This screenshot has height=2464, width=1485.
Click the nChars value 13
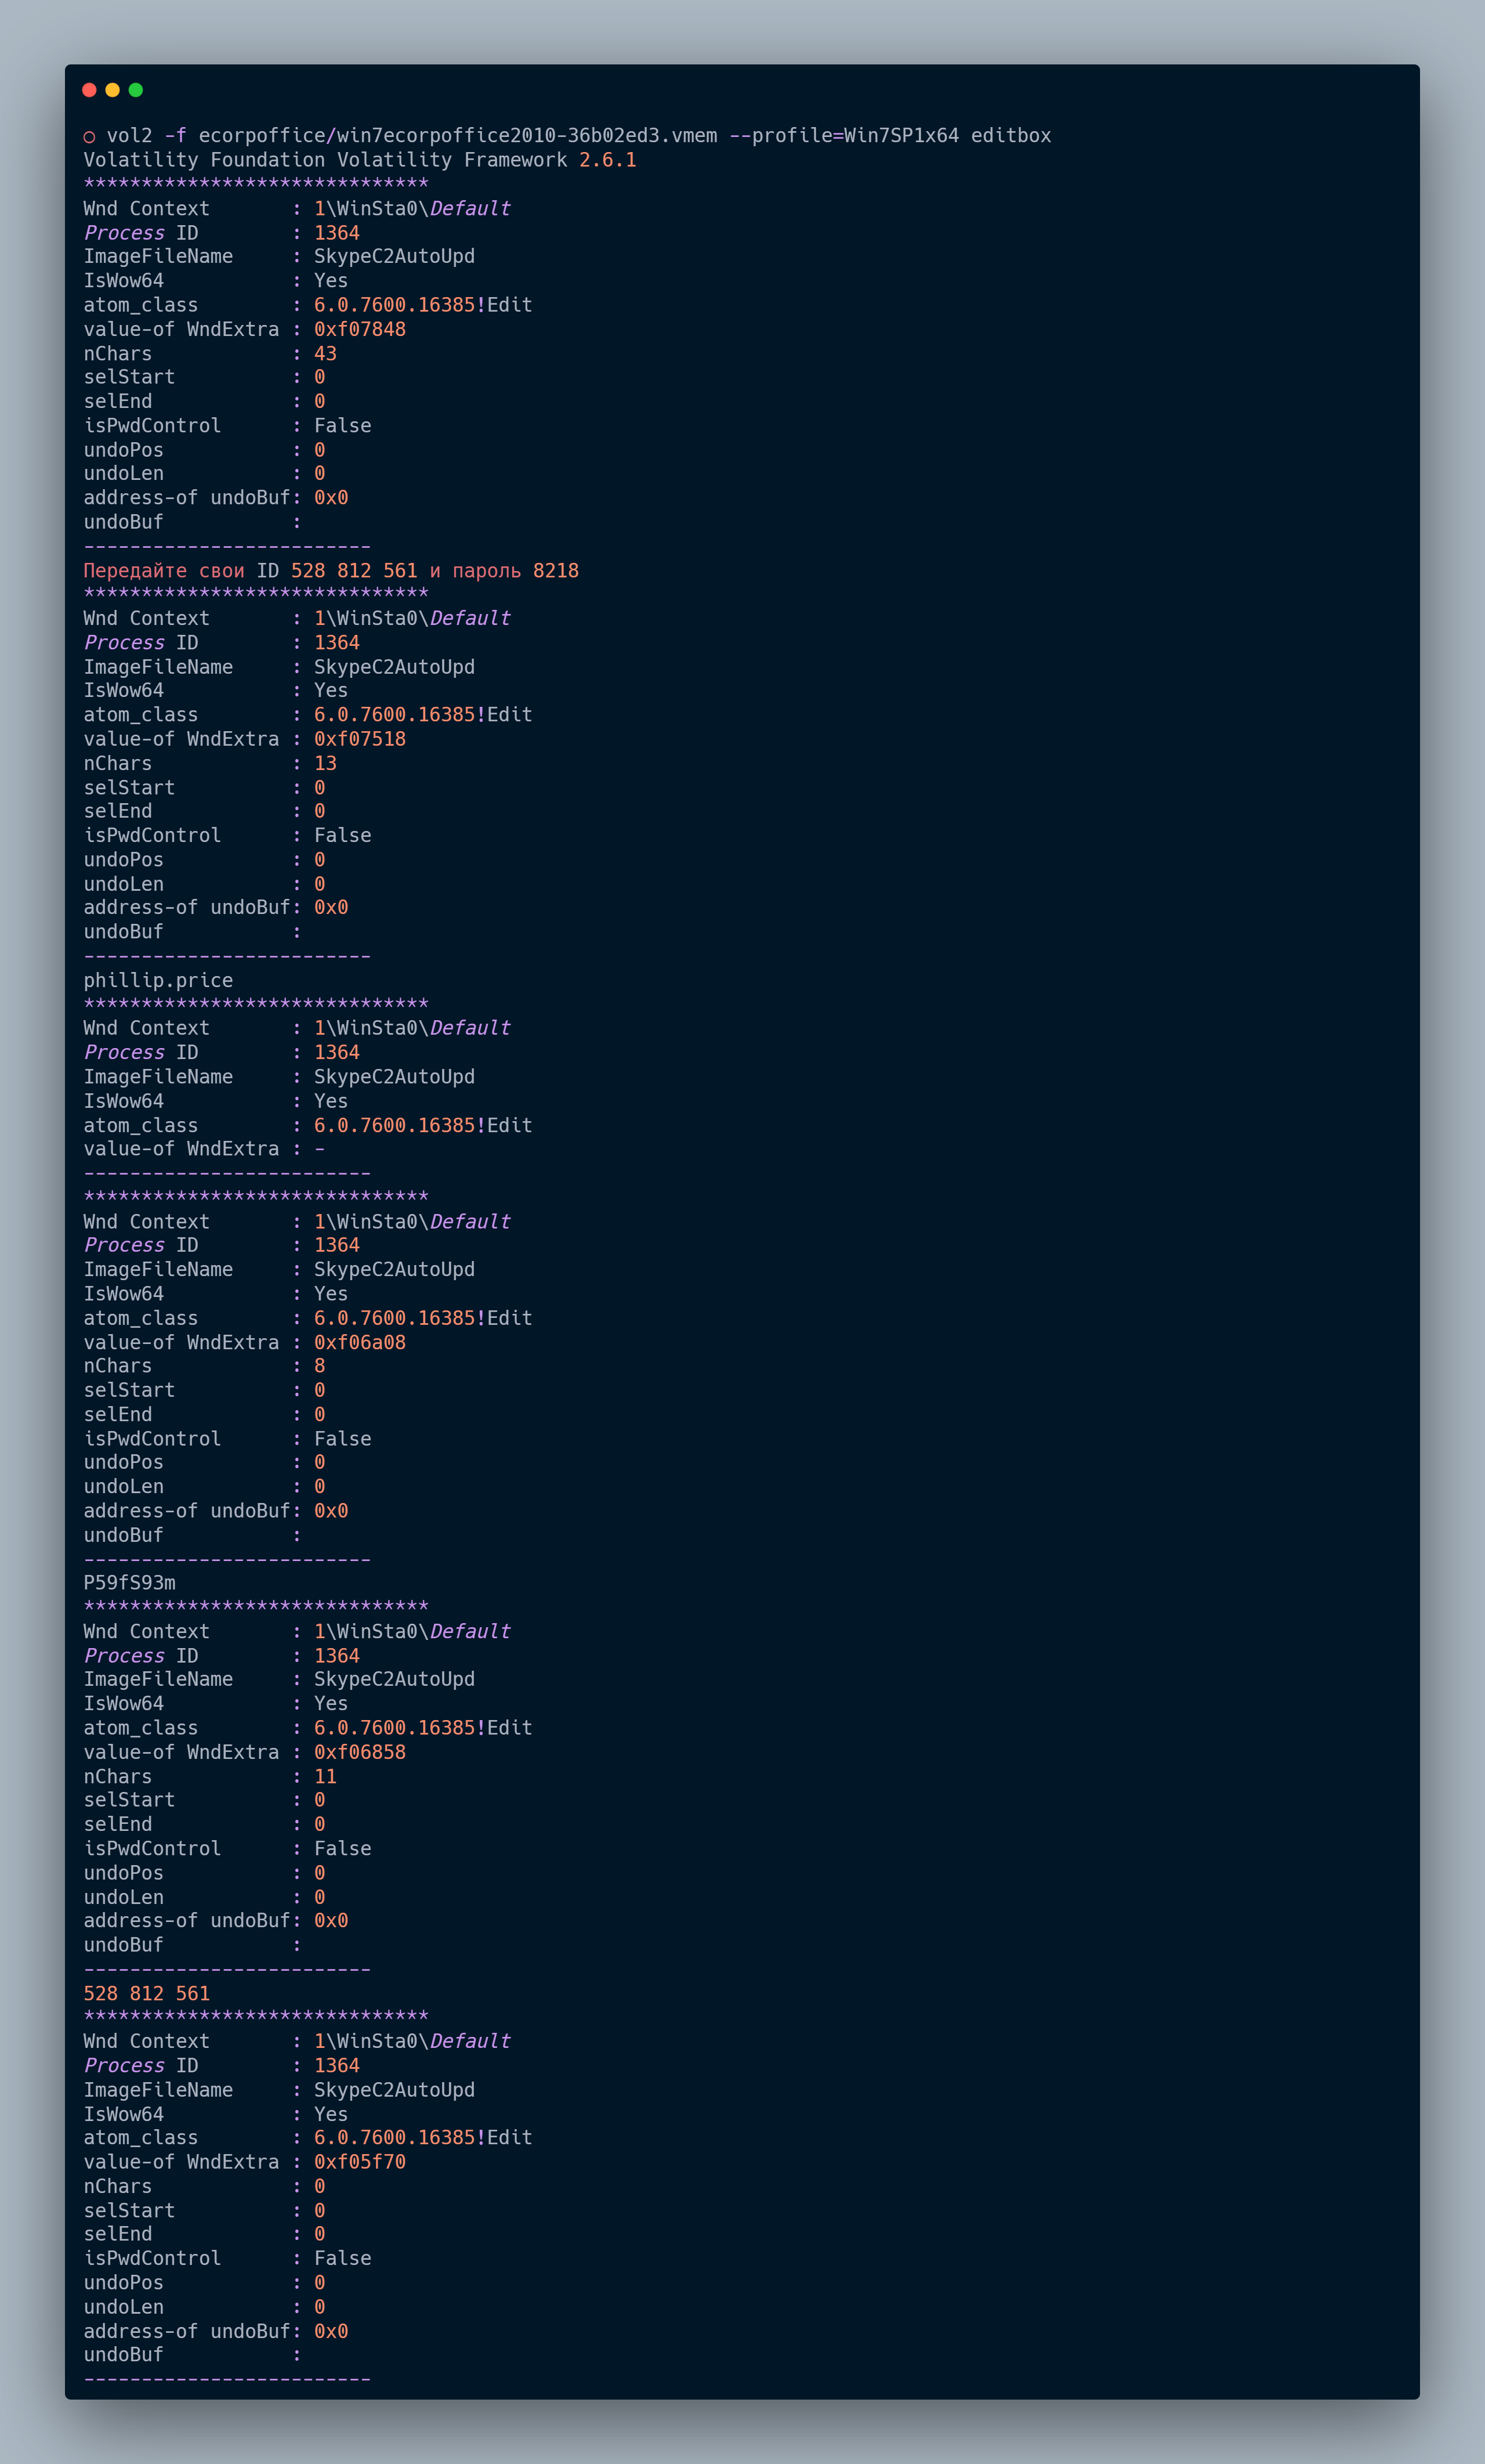325,763
